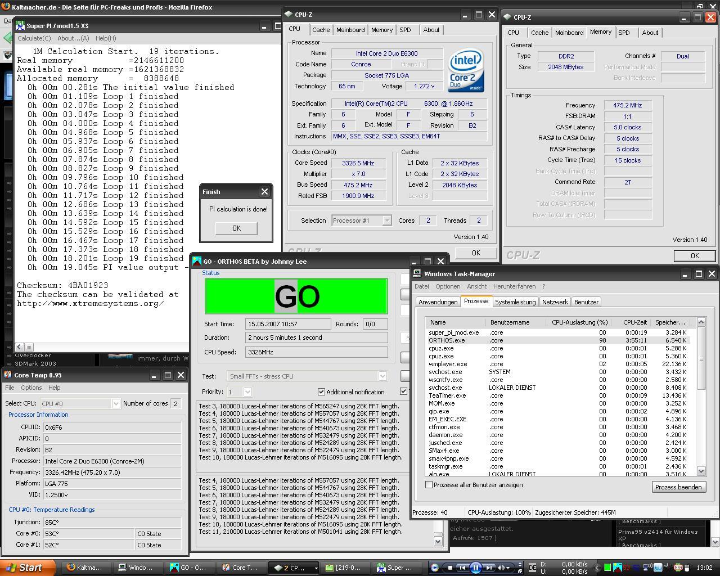Open About...(A) menu in Super PI
The width and height of the screenshot is (720, 576).
(73, 38)
